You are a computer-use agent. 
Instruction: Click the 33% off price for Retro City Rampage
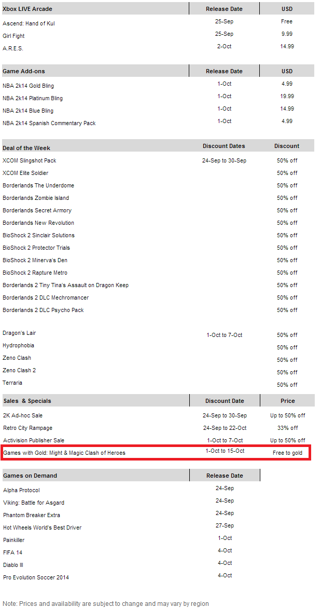pyautogui.click(x=288, y=428)
